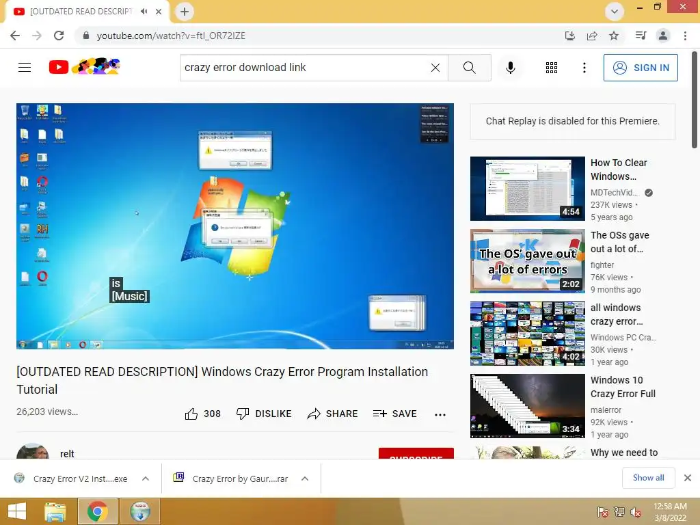Click the browser forward arrow
The width and height of the screenshot is (700, 525).
37,36
